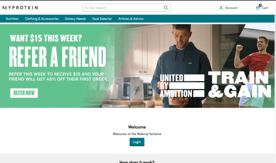Click the Account link text
The image size is (276, 163).
click(231, 8)
